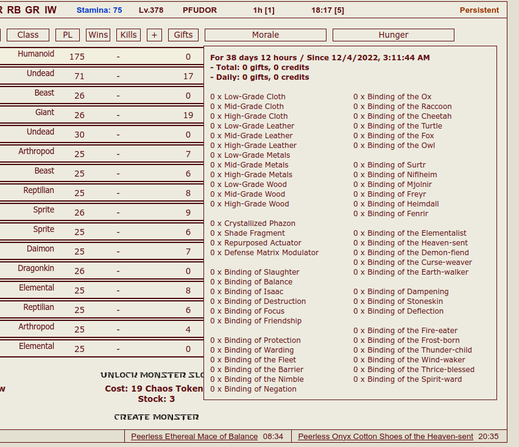519x447 pixels.
Task: Click the Cost: 19 Chaos Token text
Action: point(154,389)
